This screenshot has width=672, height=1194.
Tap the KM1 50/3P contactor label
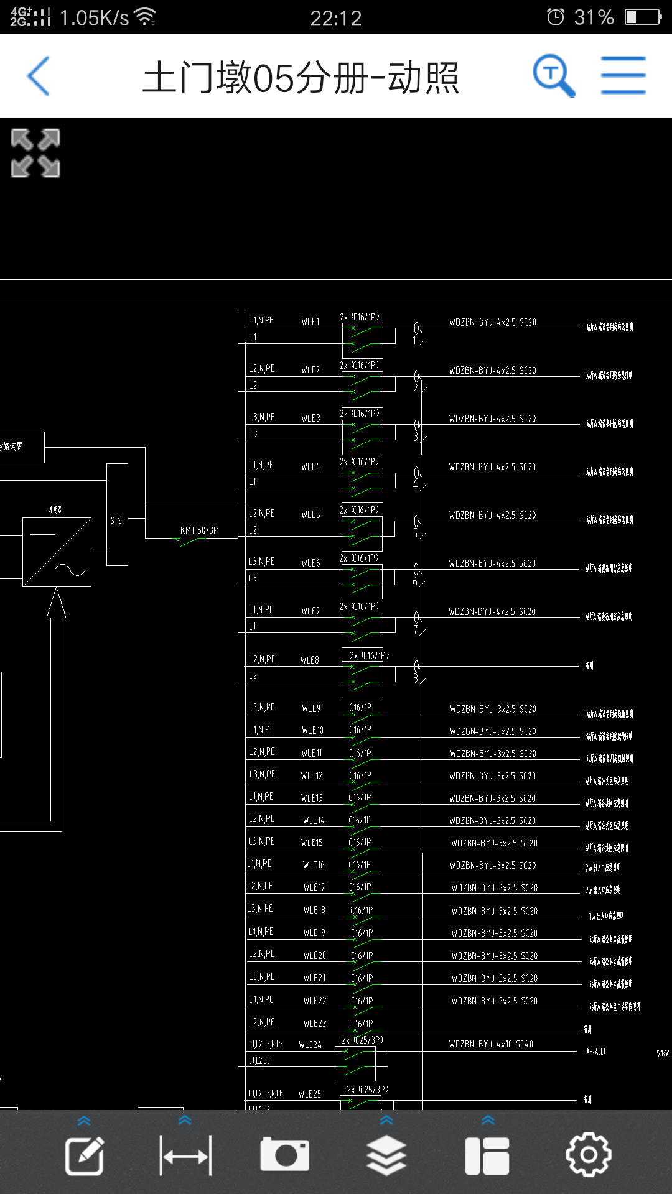[x=199, y=530]
